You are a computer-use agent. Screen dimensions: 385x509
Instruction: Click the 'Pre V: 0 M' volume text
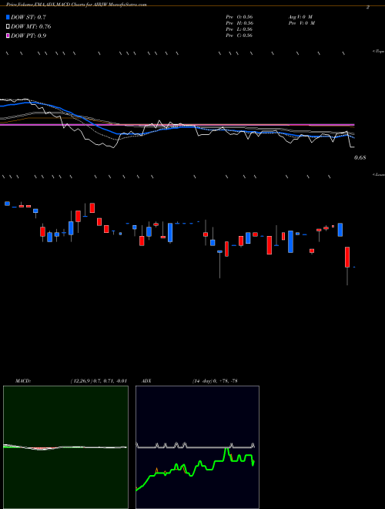click(x=301, y=23)
